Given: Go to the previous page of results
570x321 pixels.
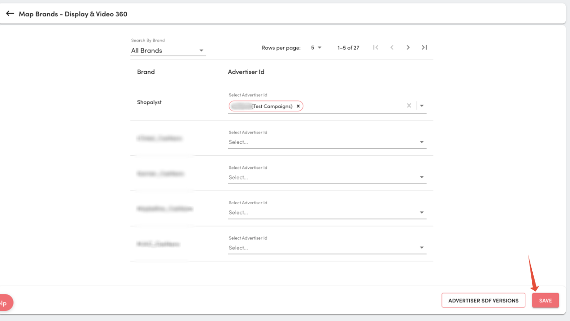Looking at the screenshot, I should pyautogui.click(x=392, y=47).
